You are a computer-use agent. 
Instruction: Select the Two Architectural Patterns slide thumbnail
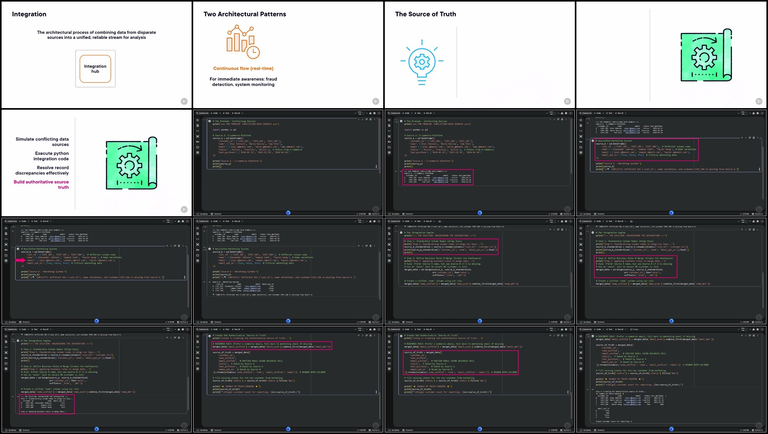(x=288, y=55)
